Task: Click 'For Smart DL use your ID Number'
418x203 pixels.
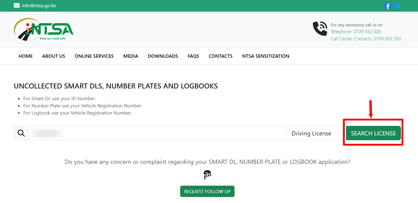Action: click(x=59, y=99)
